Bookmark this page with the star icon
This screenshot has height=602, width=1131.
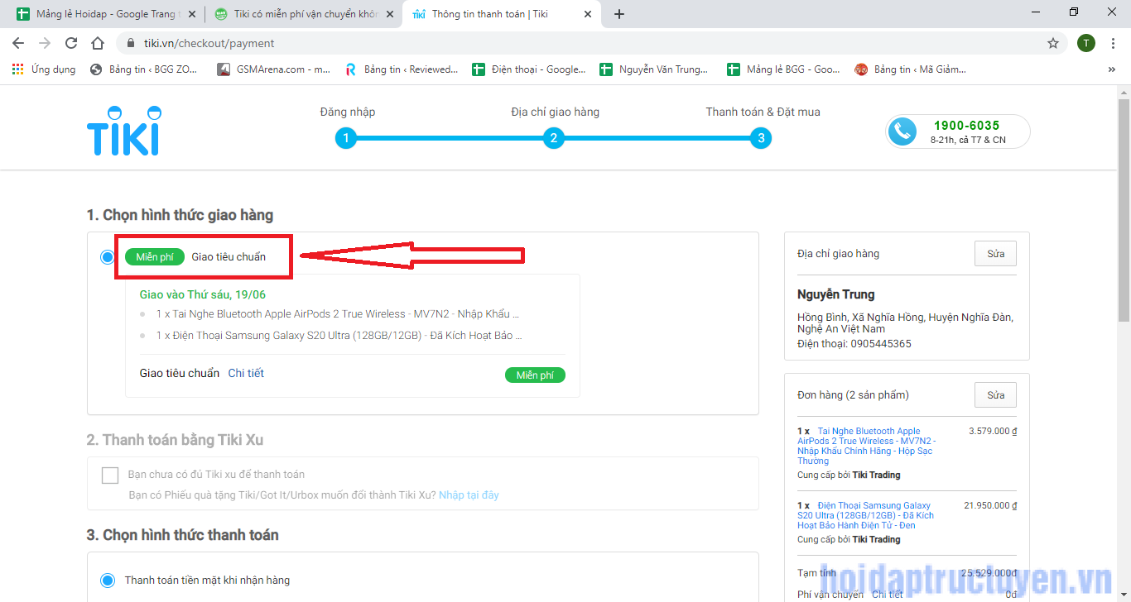coord(1053,43)
